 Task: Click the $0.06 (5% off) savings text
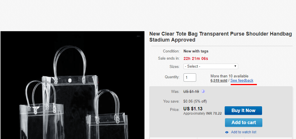[195, 101]
